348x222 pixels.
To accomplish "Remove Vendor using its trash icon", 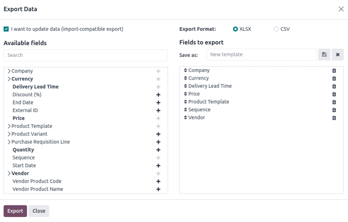I will 334,118.
